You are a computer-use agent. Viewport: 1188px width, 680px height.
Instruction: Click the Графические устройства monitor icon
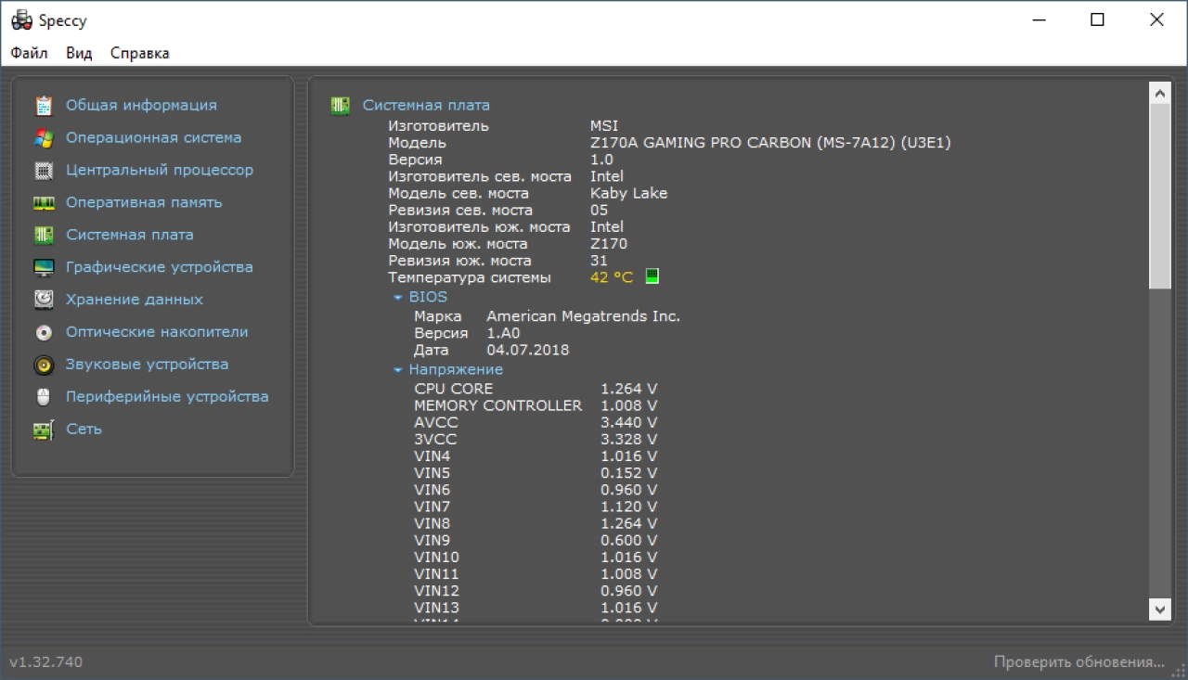pos(44,267)
